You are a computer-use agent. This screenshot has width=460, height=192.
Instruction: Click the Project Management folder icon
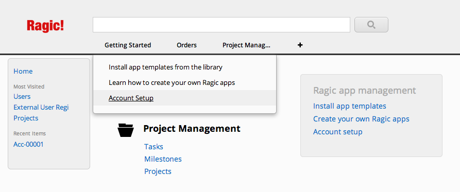(126, 130)
